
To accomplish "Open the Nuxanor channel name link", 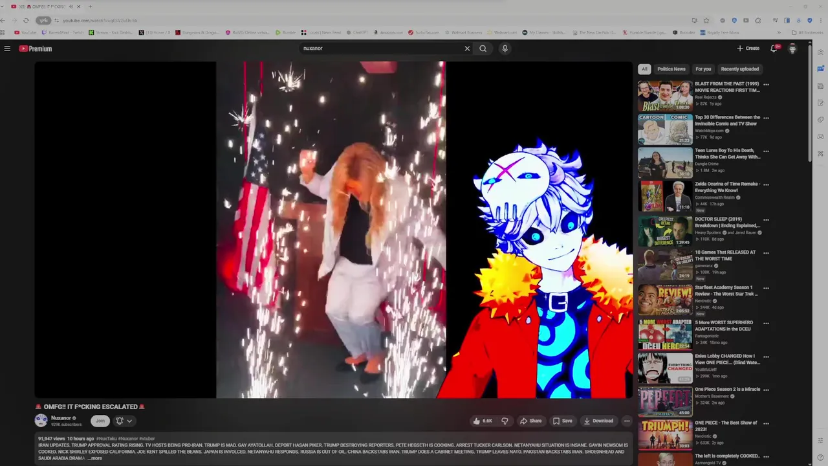I will click(x=61, y=418).
